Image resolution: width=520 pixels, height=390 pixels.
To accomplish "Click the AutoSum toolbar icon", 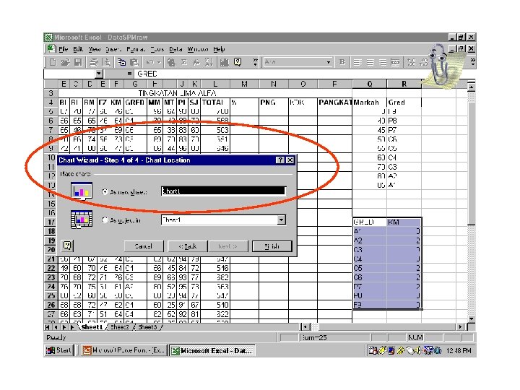I will click(184, 62).
